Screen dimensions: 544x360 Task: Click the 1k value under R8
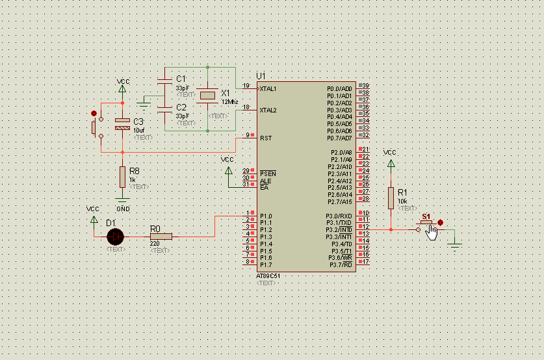pos(132,180)
